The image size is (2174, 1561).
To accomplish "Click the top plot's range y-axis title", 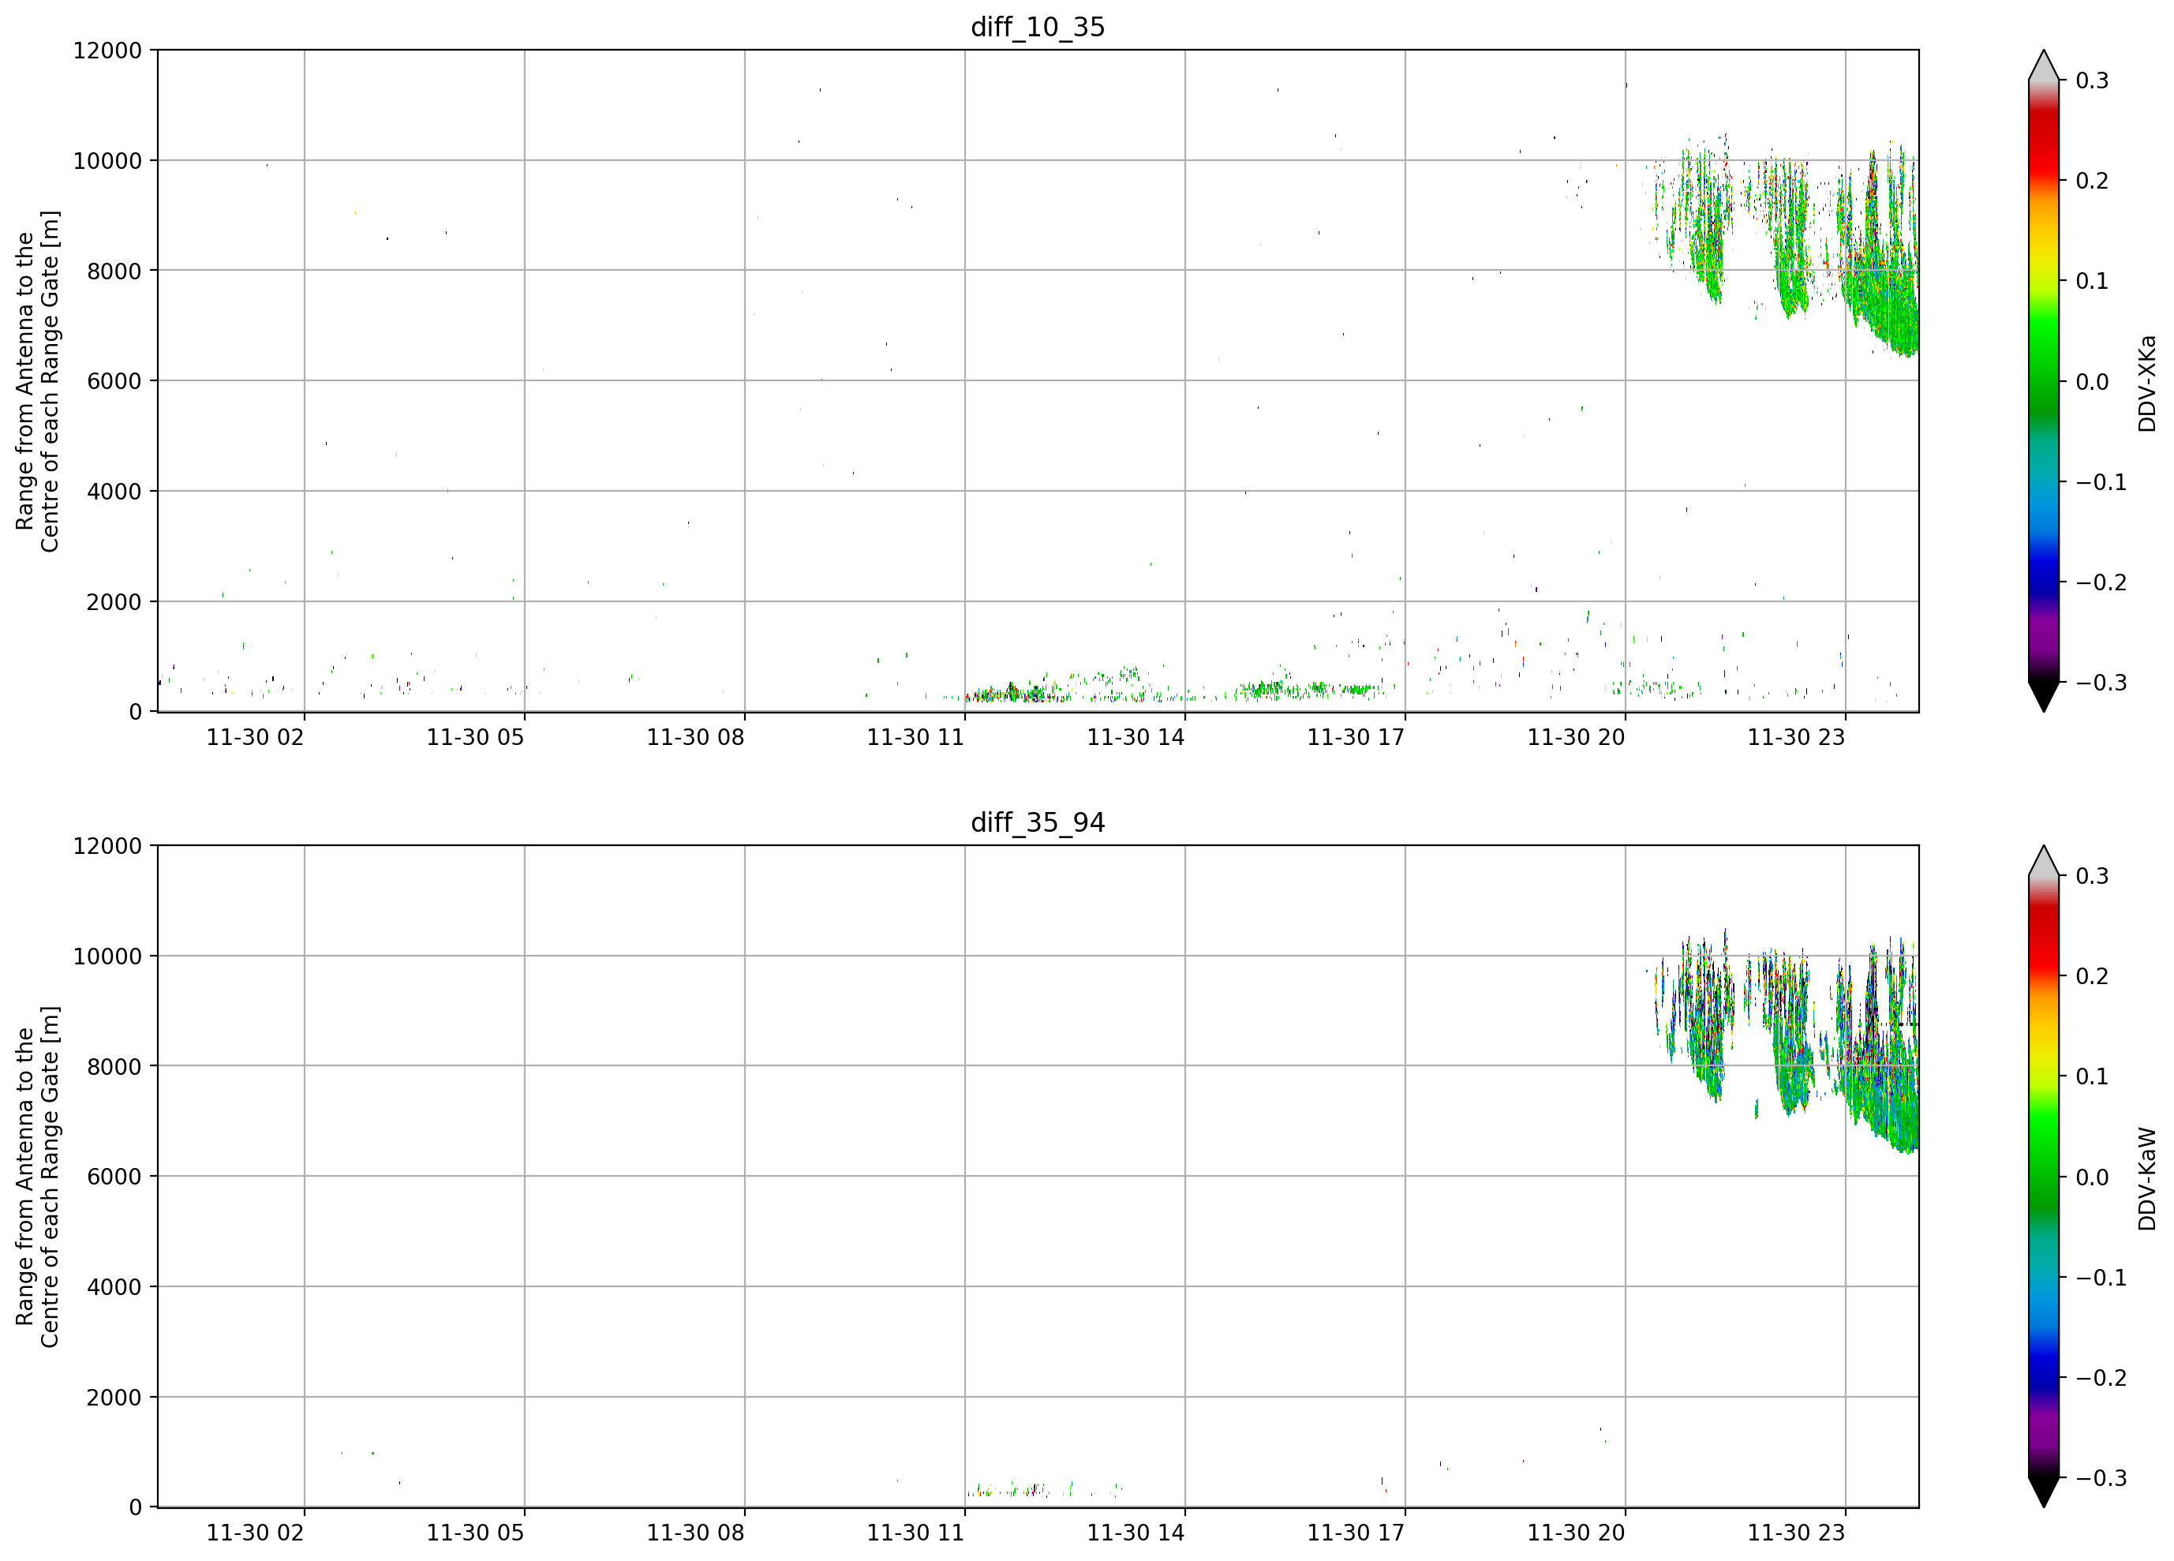I will click(x=37, y=382).
